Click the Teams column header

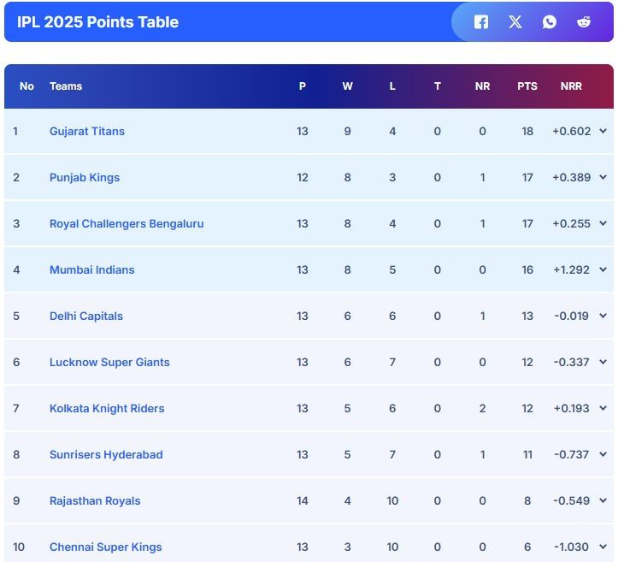tap(66, 86)
